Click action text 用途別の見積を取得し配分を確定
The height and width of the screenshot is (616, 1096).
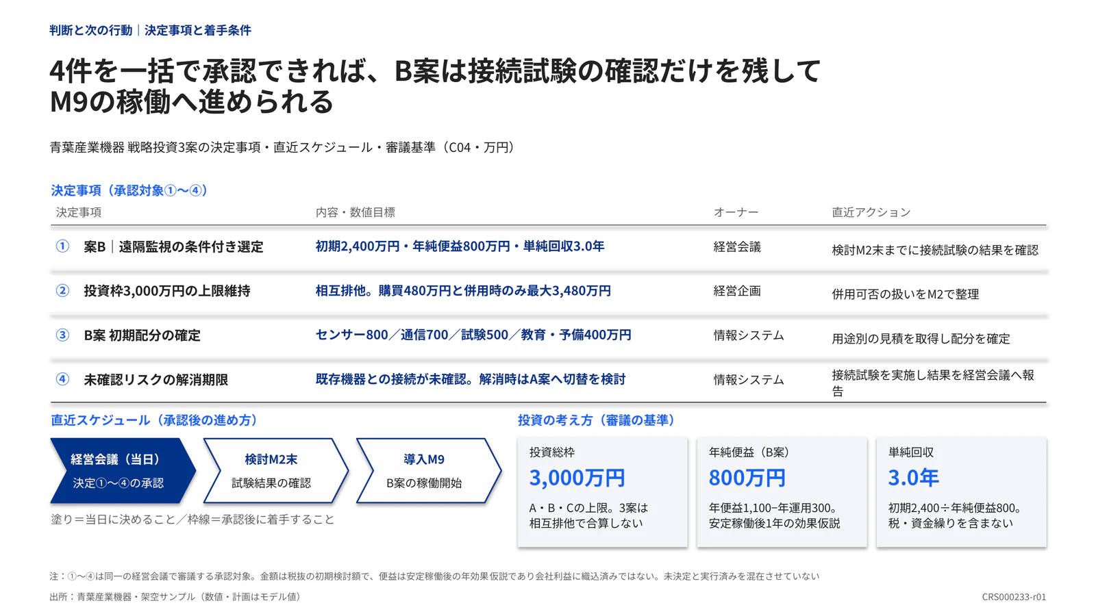tap(921, 339)
